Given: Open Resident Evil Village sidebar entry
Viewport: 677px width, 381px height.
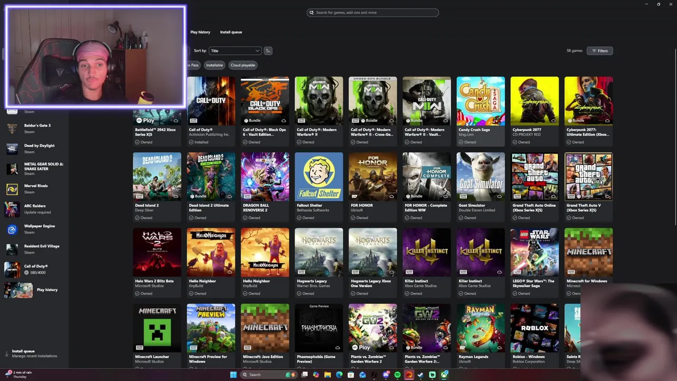Looking at the screenshot, I should tap(35, 249).
